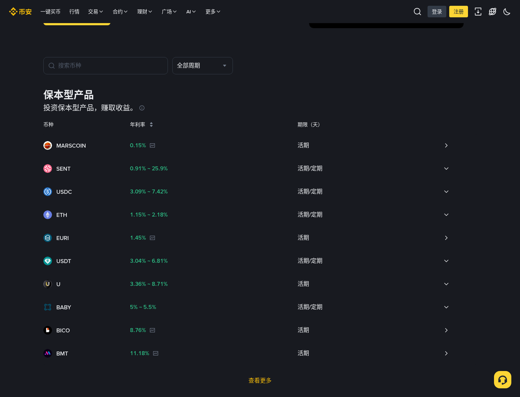520x397 pixels.
Task: Toggle the dark mode moon icon
Action: click(x=507, y=12)
